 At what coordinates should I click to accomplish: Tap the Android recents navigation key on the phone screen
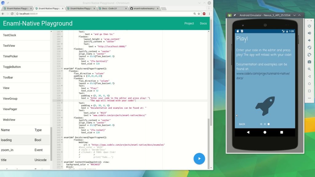tap(282, 132)
